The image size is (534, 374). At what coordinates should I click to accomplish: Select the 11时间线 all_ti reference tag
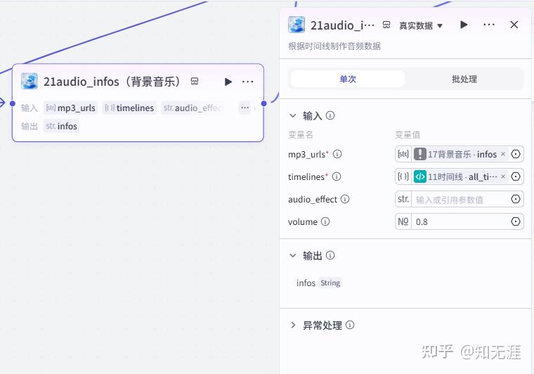point(460,176)
